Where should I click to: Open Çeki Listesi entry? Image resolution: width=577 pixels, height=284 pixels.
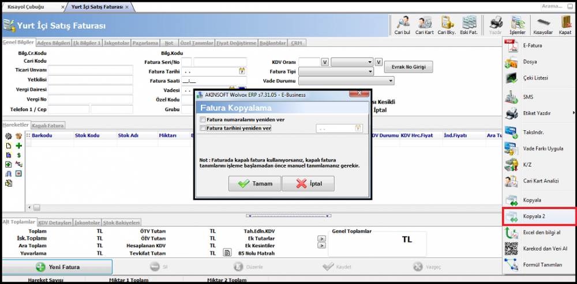point(539,78)
